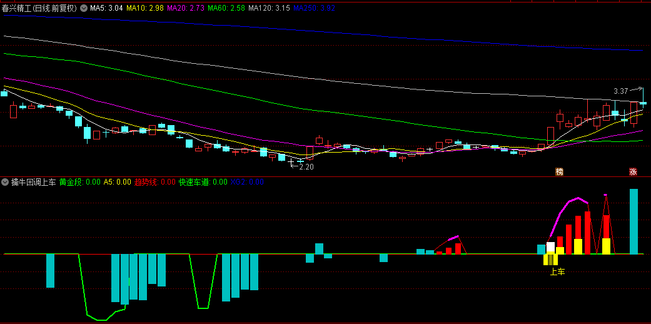Click the tall cyan bar at far right of indicator
This screenshot has width=651, height=324.
coord(633,221)
